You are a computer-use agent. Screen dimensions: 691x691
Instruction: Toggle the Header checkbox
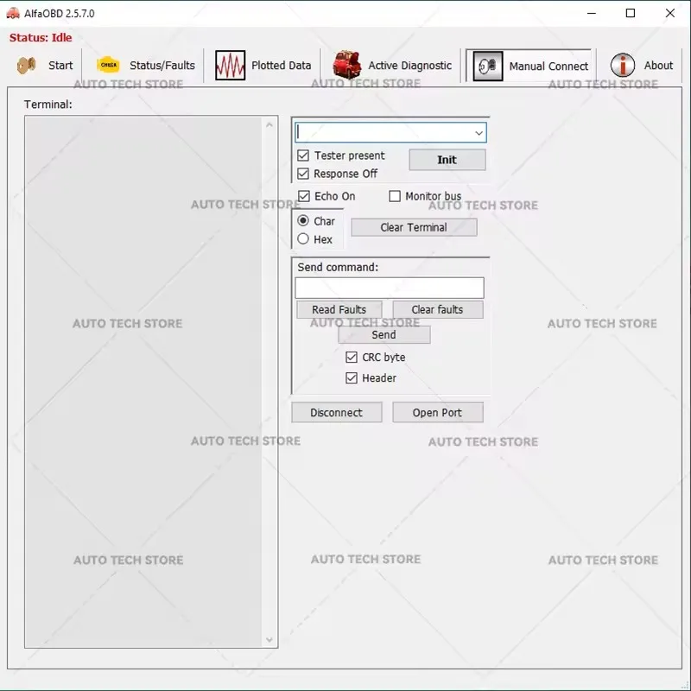(x=352, y=377)
